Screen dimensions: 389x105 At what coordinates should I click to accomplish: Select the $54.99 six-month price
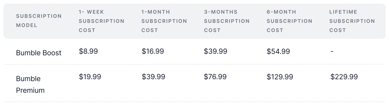[278, 51]
